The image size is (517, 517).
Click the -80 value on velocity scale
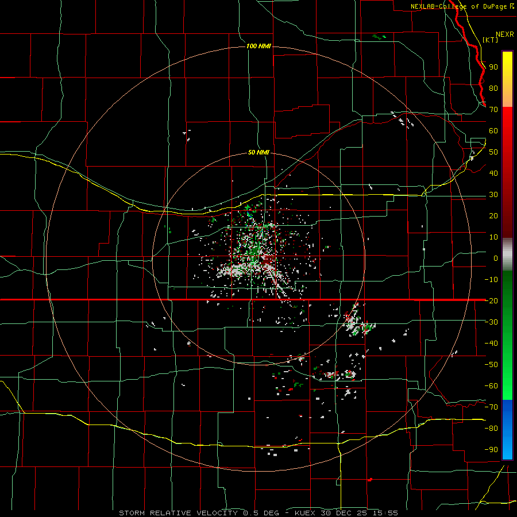pos(491,429)
